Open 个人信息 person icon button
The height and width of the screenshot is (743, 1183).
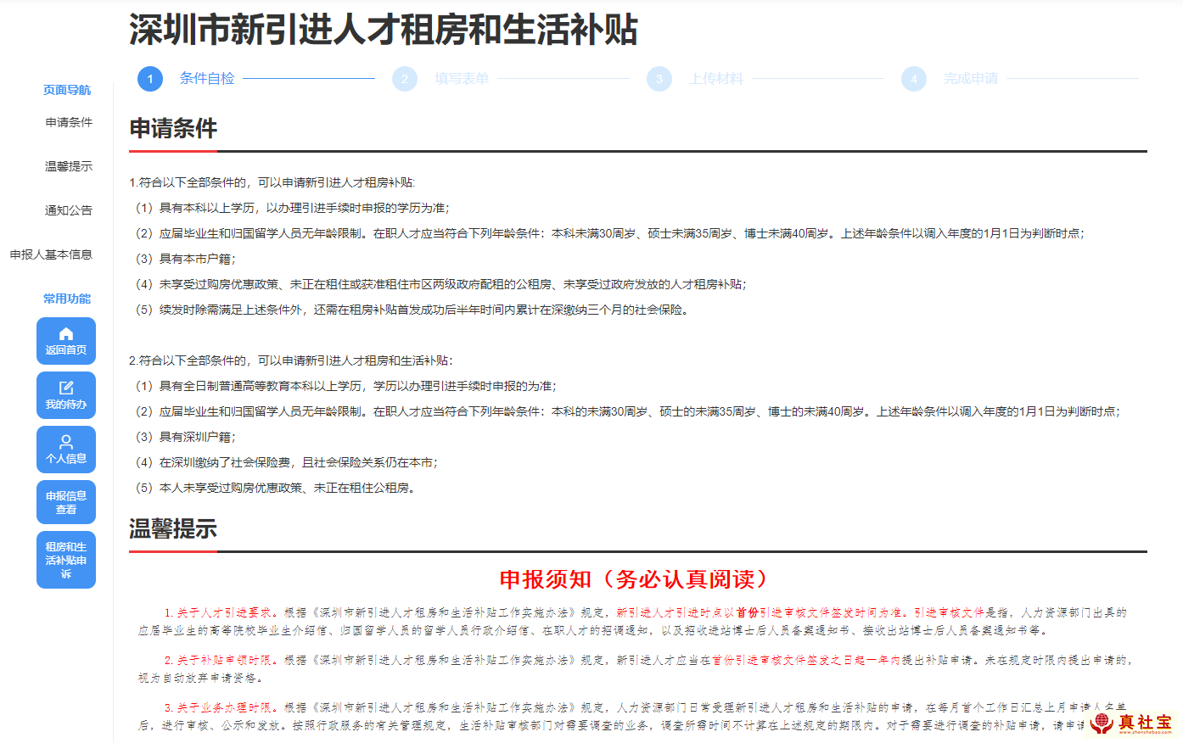click(x=66, y=450)
